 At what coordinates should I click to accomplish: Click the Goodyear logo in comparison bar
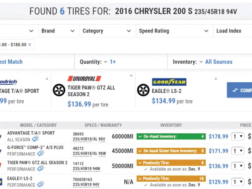(x=169, y=82)
